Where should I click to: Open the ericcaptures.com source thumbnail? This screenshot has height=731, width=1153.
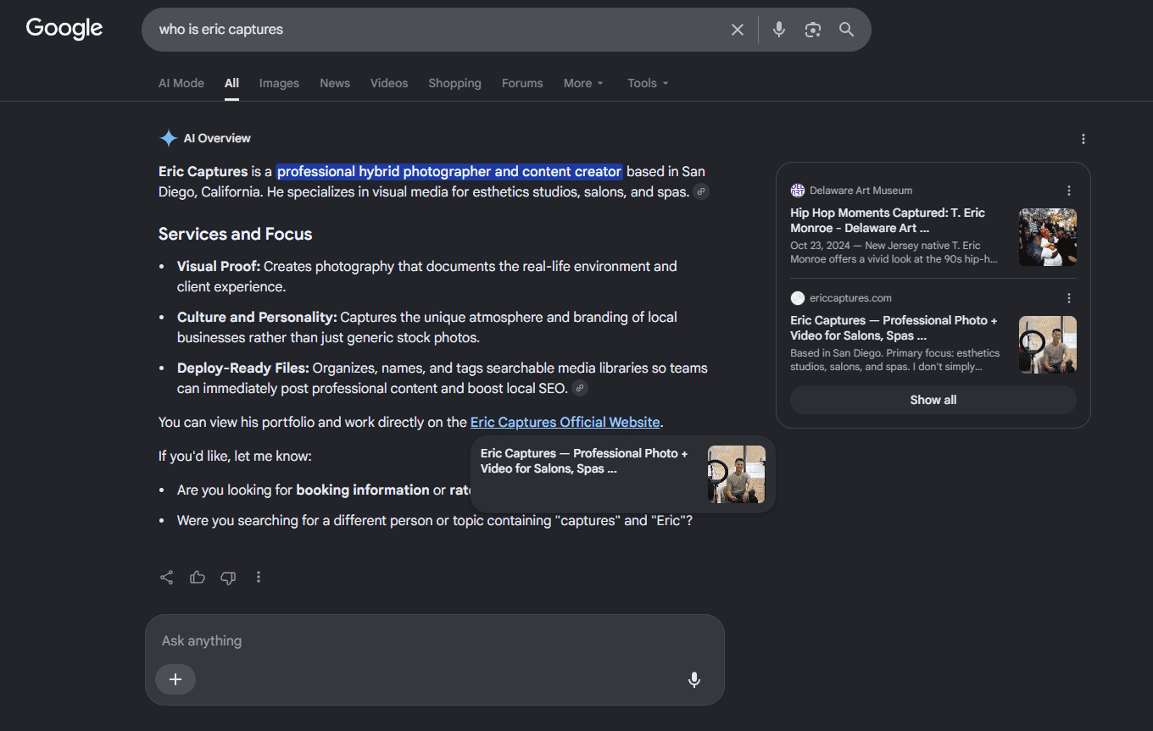coord(1048,345)
